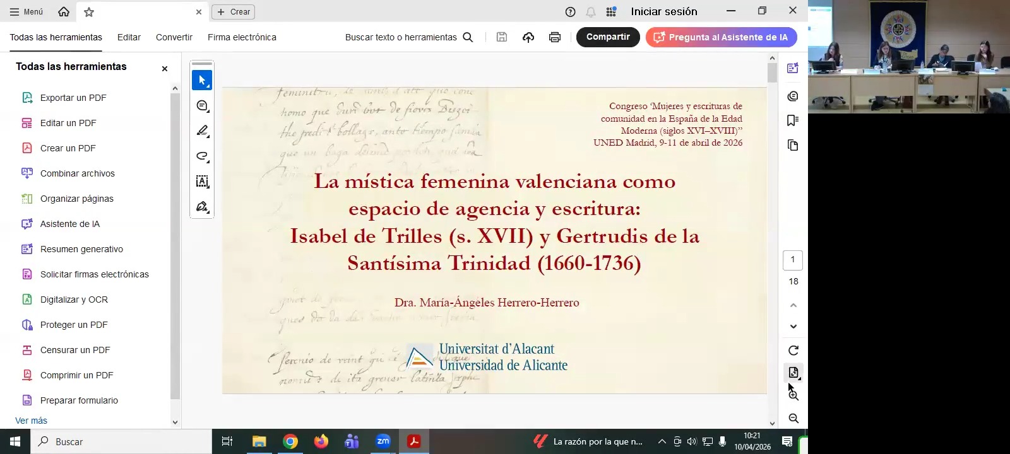
Task: Close the current document tab
Action: point(199,12)
